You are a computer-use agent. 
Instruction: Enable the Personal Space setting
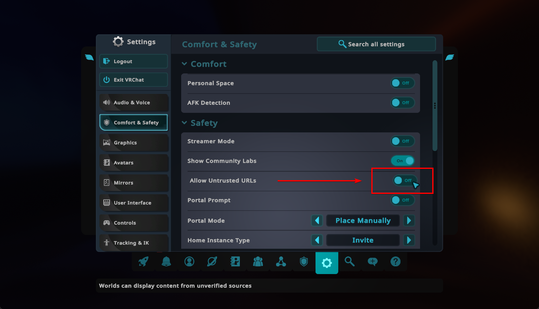click(403, 83)
